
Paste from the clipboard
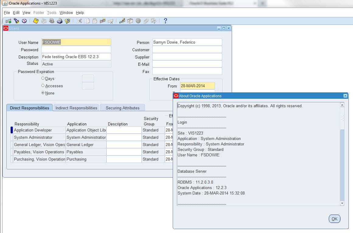pyautogui.click(x=95, y=21)
